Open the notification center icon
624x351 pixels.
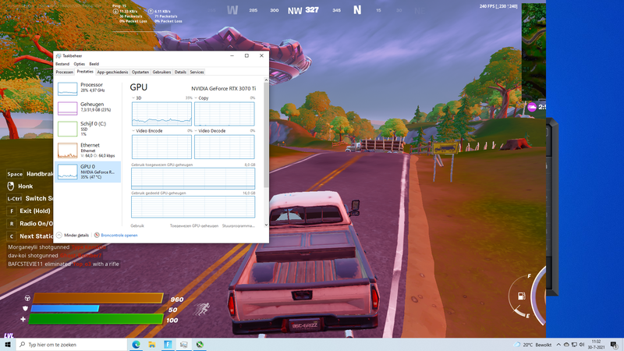pos(614,345)
